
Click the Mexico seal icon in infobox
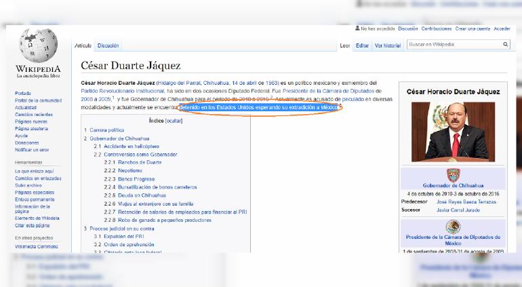(453, 227)
